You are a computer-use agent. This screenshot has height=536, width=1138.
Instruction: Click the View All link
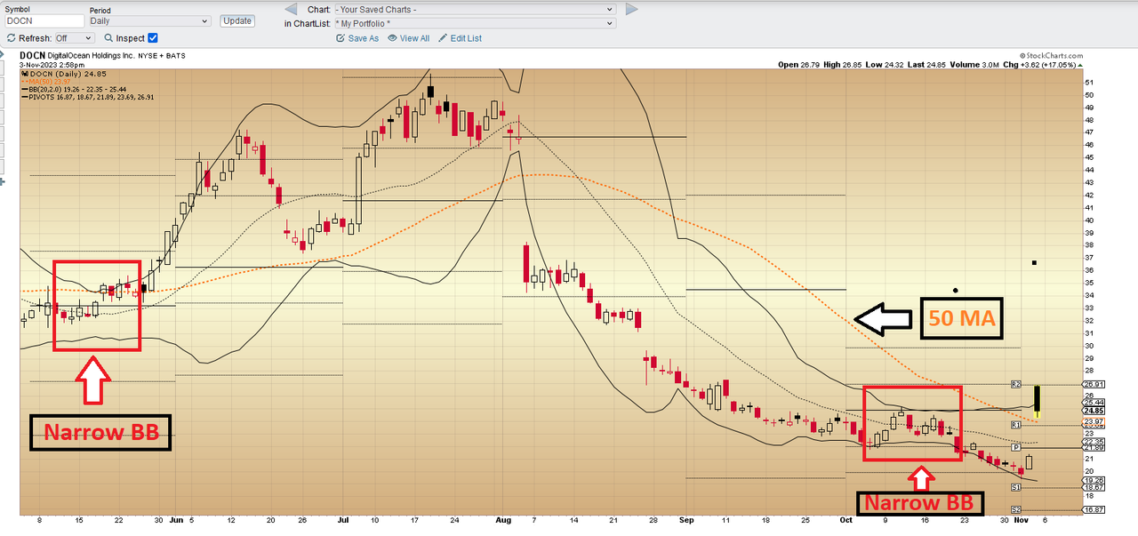click(x=409, y=38)
